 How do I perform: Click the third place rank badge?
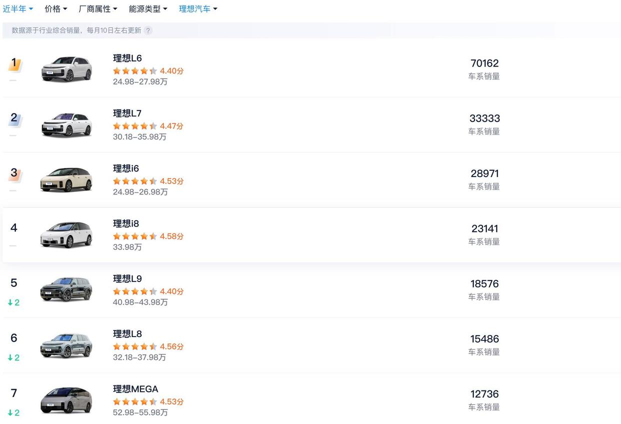point(14,174)
